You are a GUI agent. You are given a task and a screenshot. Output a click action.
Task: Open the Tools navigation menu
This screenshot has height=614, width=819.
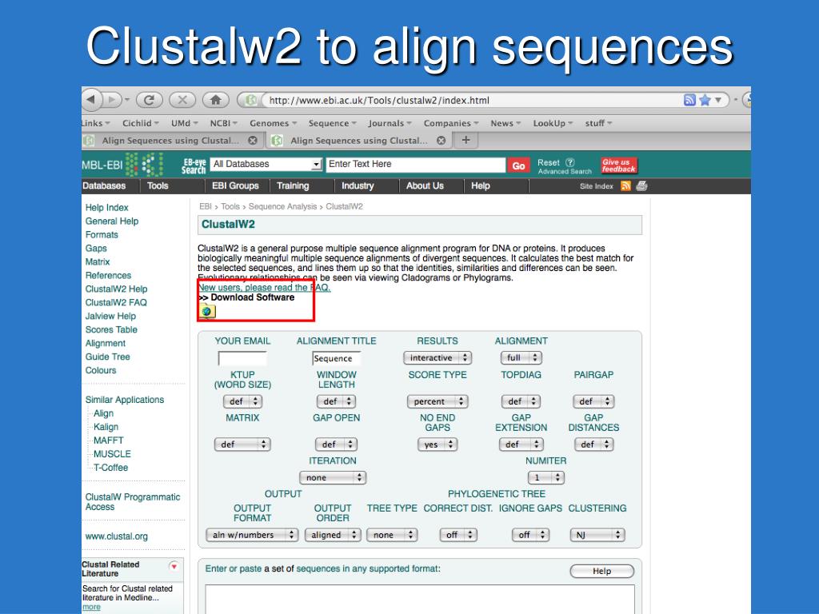158,185
